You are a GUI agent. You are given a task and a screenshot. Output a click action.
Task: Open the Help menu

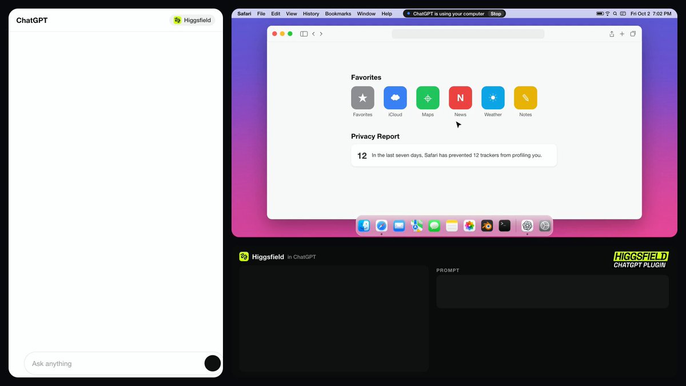click(x=387, y=14)
